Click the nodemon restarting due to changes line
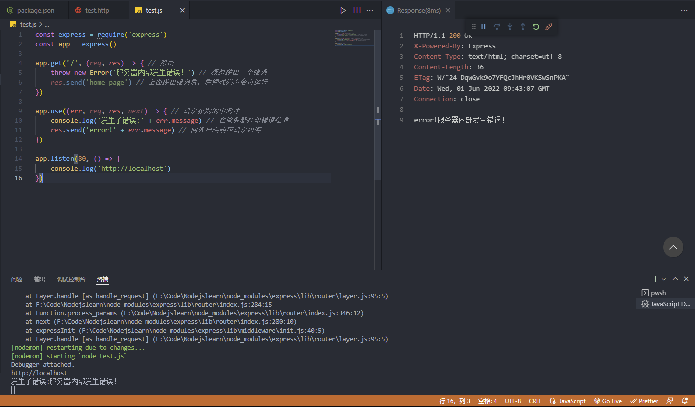 click(x=78, y=347)
